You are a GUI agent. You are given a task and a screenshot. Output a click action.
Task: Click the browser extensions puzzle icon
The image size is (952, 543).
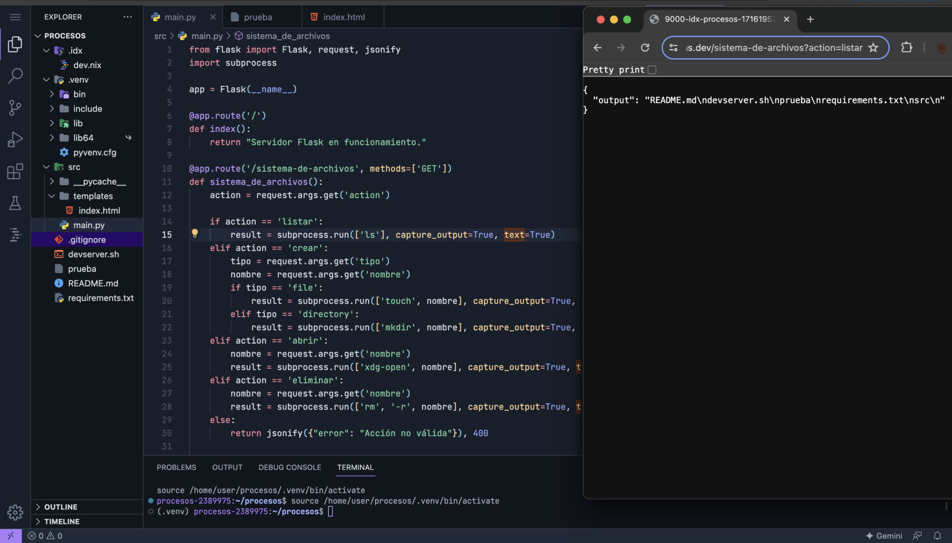(x=906, y=47)
